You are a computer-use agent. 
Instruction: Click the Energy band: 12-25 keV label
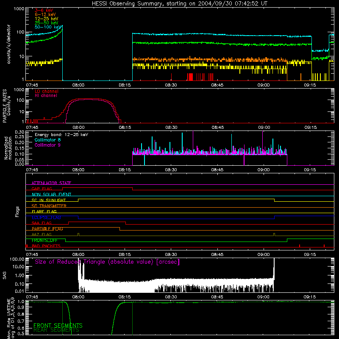tap(61, 135)
